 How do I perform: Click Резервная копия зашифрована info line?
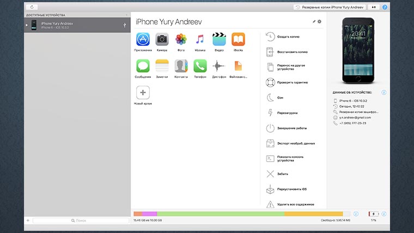(x=358, y=112)
